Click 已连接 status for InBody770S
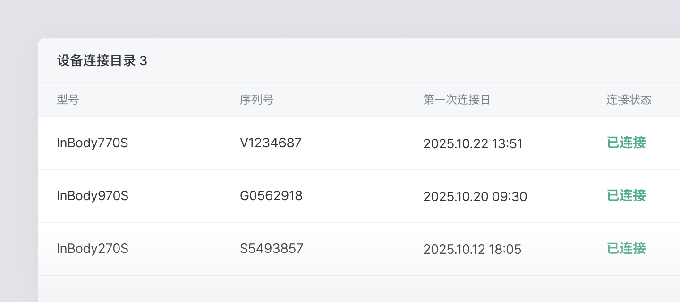This screenshot has height=302, width=680. click(x=626, y=143)
